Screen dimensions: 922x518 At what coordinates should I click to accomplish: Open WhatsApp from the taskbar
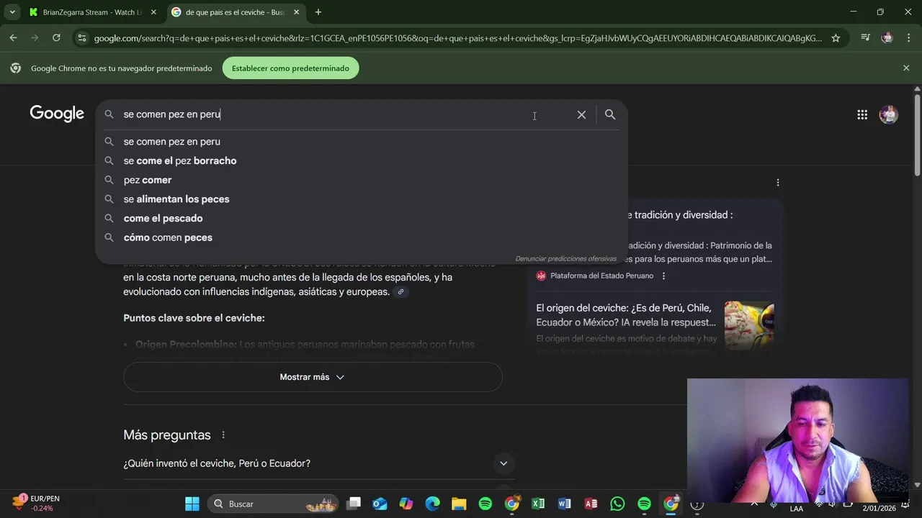[x=617, y=504]
